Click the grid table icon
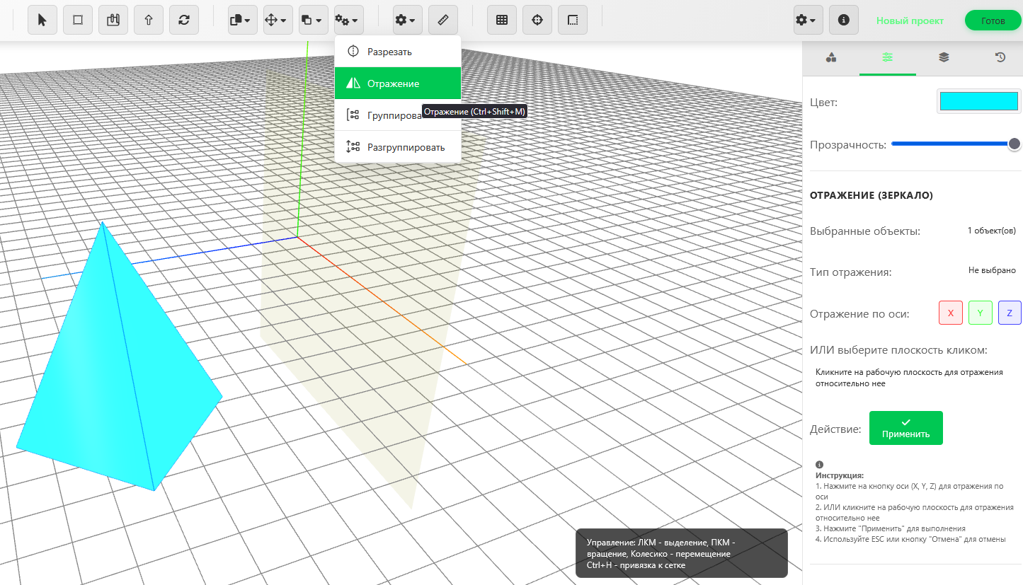 click(502, 21)
